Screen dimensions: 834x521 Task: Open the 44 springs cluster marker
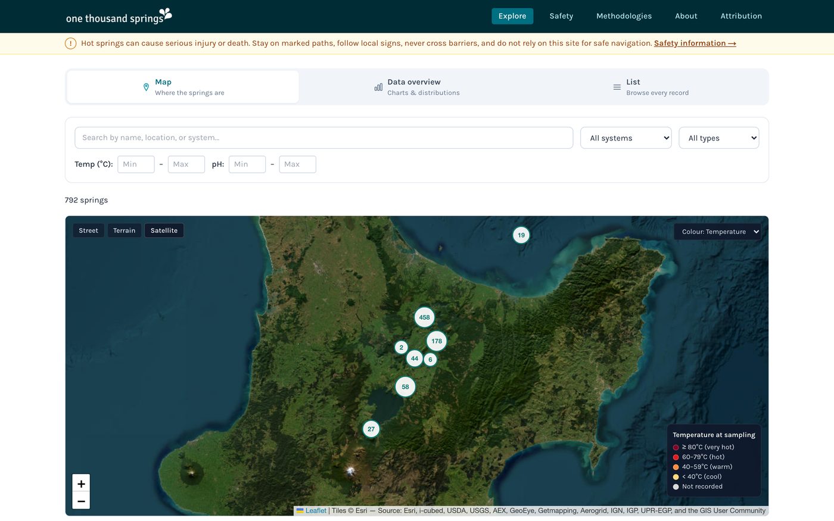(415, 358)
